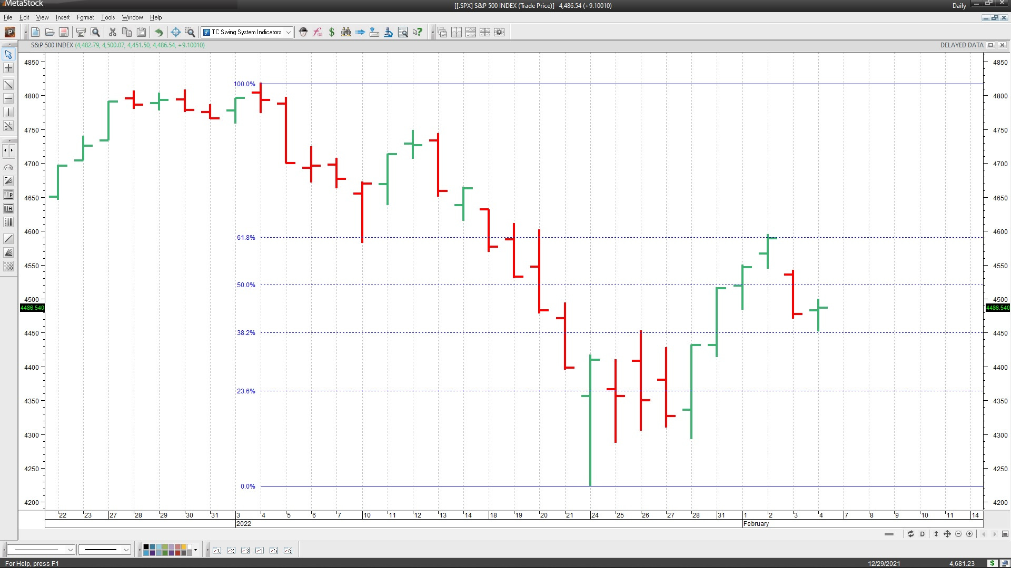
Task: Click the vertical rescale arrows icon
Action: [936, 534]
